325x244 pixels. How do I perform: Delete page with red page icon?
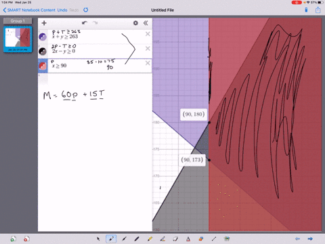(x=26, y=239)
